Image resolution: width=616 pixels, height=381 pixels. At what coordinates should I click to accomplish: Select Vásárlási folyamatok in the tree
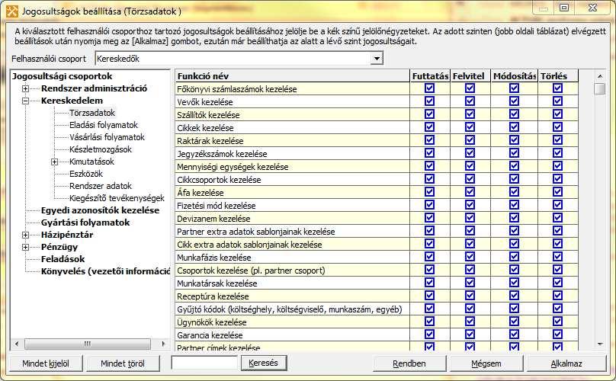107,137
